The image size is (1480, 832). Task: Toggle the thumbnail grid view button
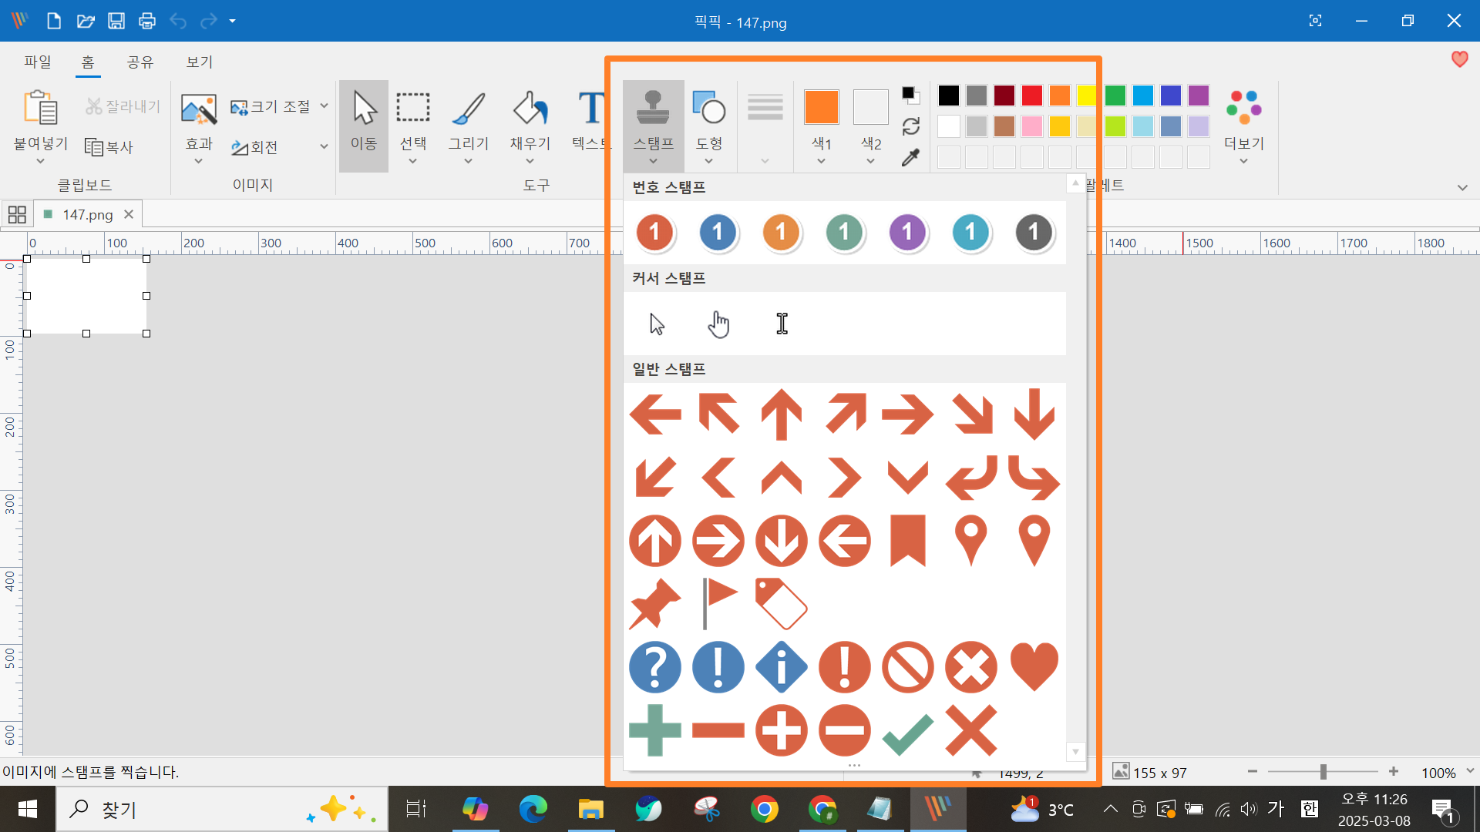17,214
